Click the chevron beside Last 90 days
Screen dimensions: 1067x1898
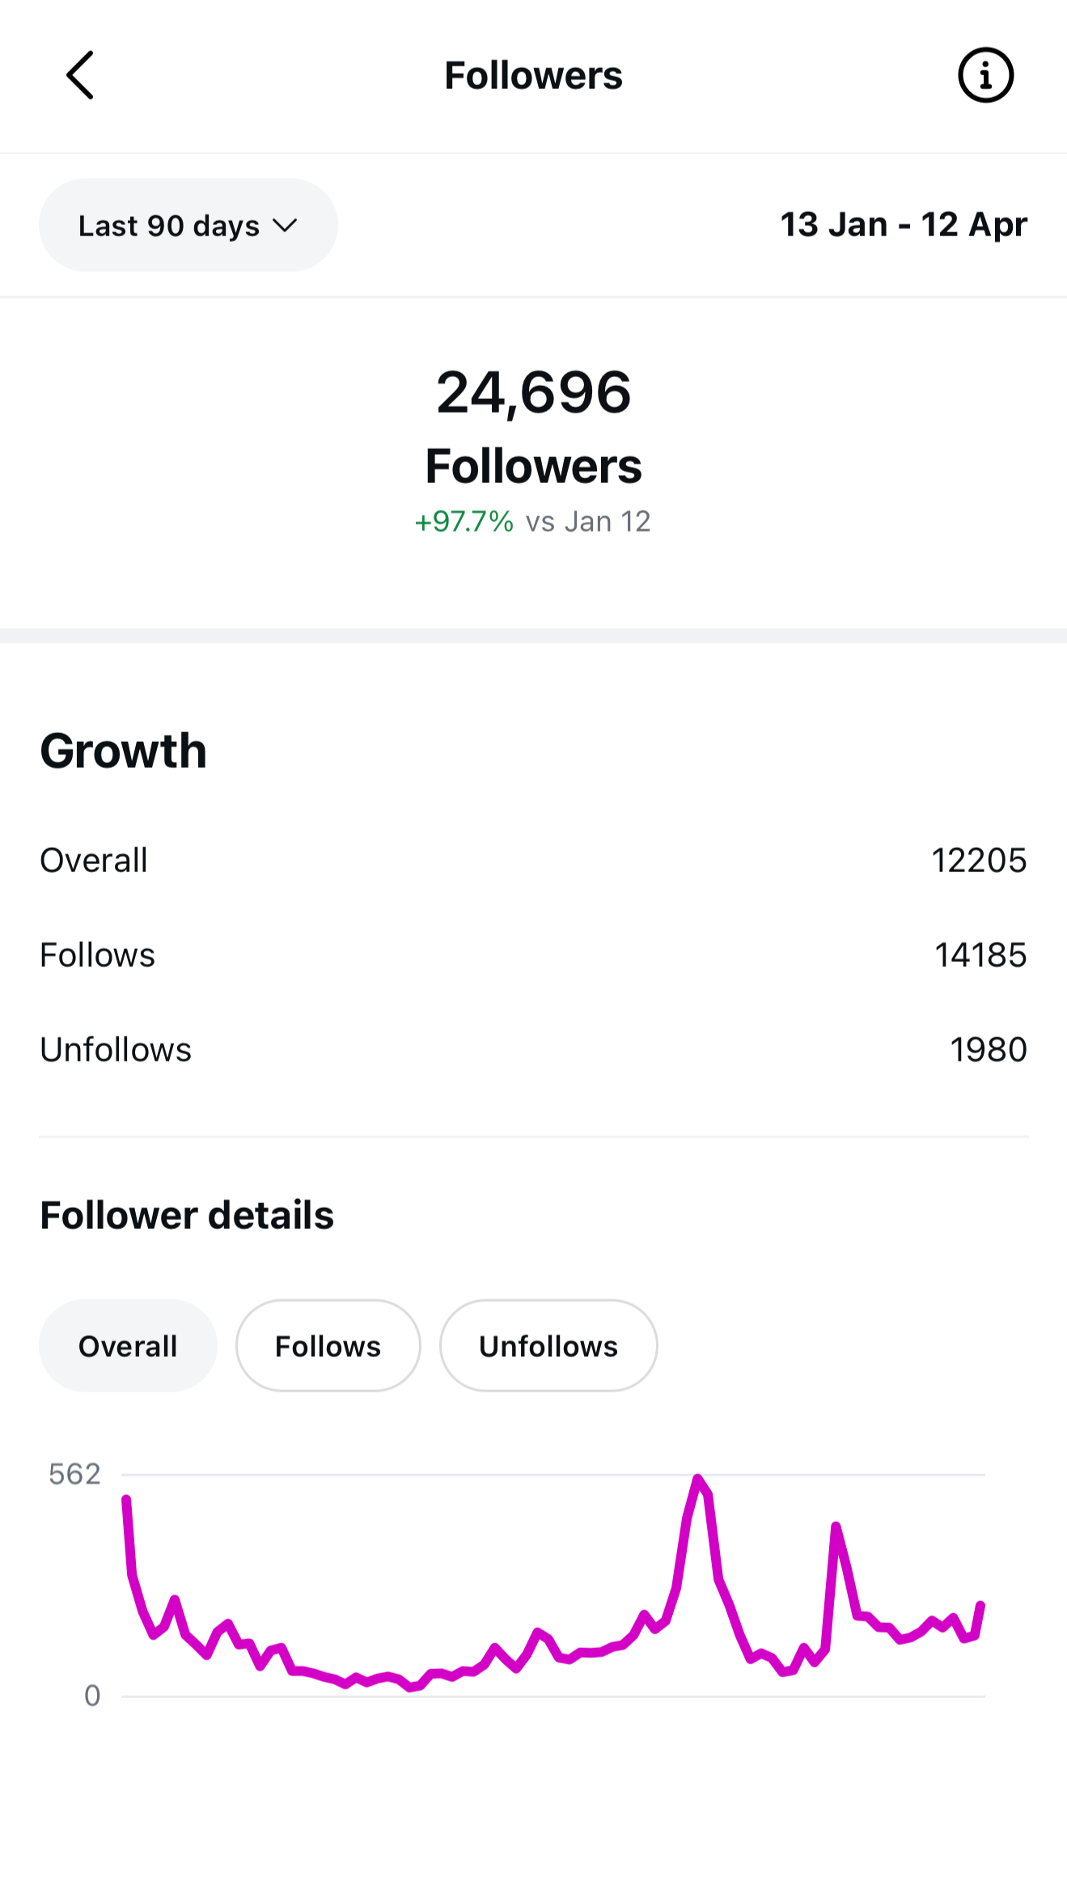click(x=285, y=226)
